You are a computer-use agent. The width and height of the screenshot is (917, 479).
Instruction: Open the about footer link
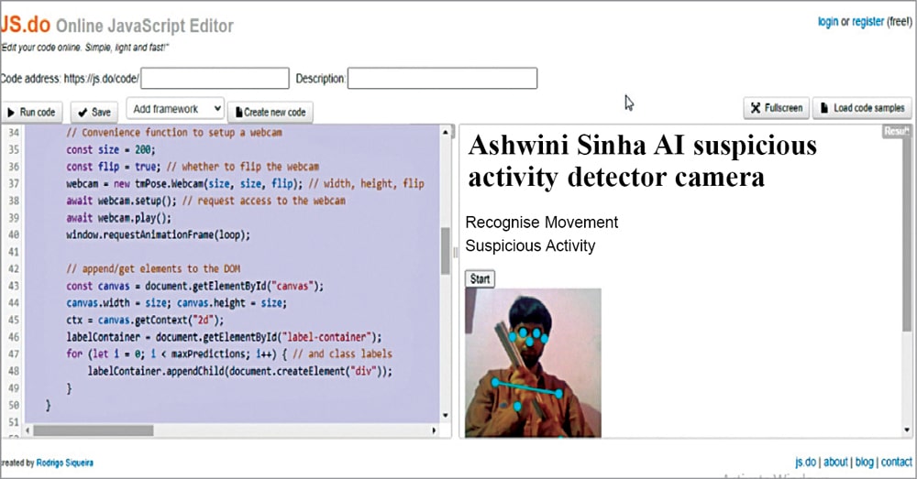point(835,463)
